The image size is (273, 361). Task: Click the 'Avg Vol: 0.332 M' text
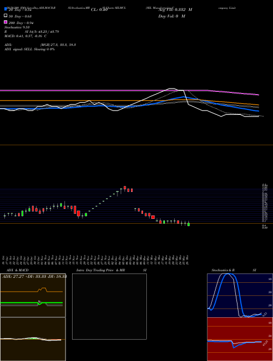click(175, 10)
